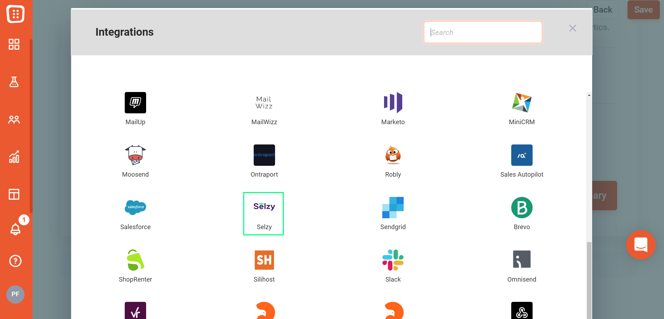Click the app logo at sidebar top

(x=15, y=14)
